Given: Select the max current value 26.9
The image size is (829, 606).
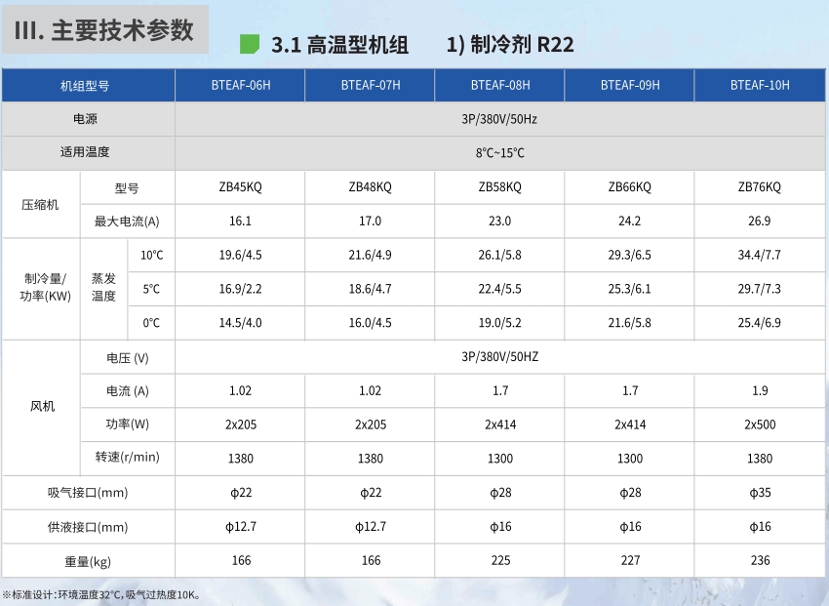Looking at the screenshot, I should pyautogui.click(x=760, y=222).
